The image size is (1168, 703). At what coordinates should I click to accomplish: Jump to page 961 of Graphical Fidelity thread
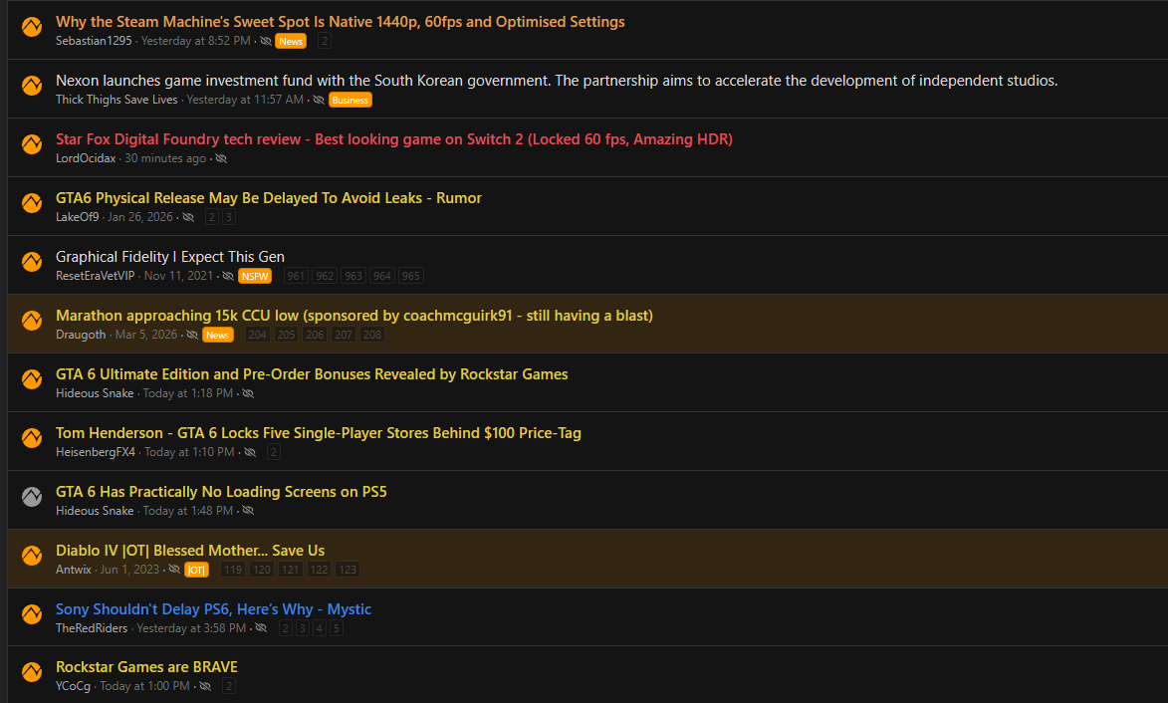[x=296, y=276]
